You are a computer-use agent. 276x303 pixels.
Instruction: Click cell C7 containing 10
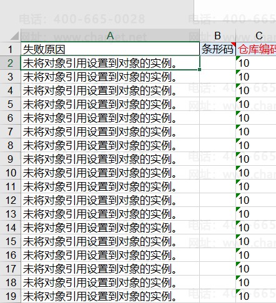(256, 132)
